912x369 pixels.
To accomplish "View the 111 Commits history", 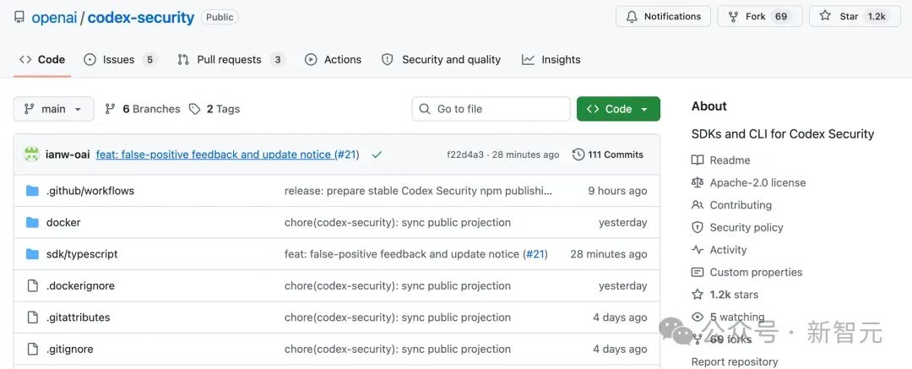I will tap(608, 155).
